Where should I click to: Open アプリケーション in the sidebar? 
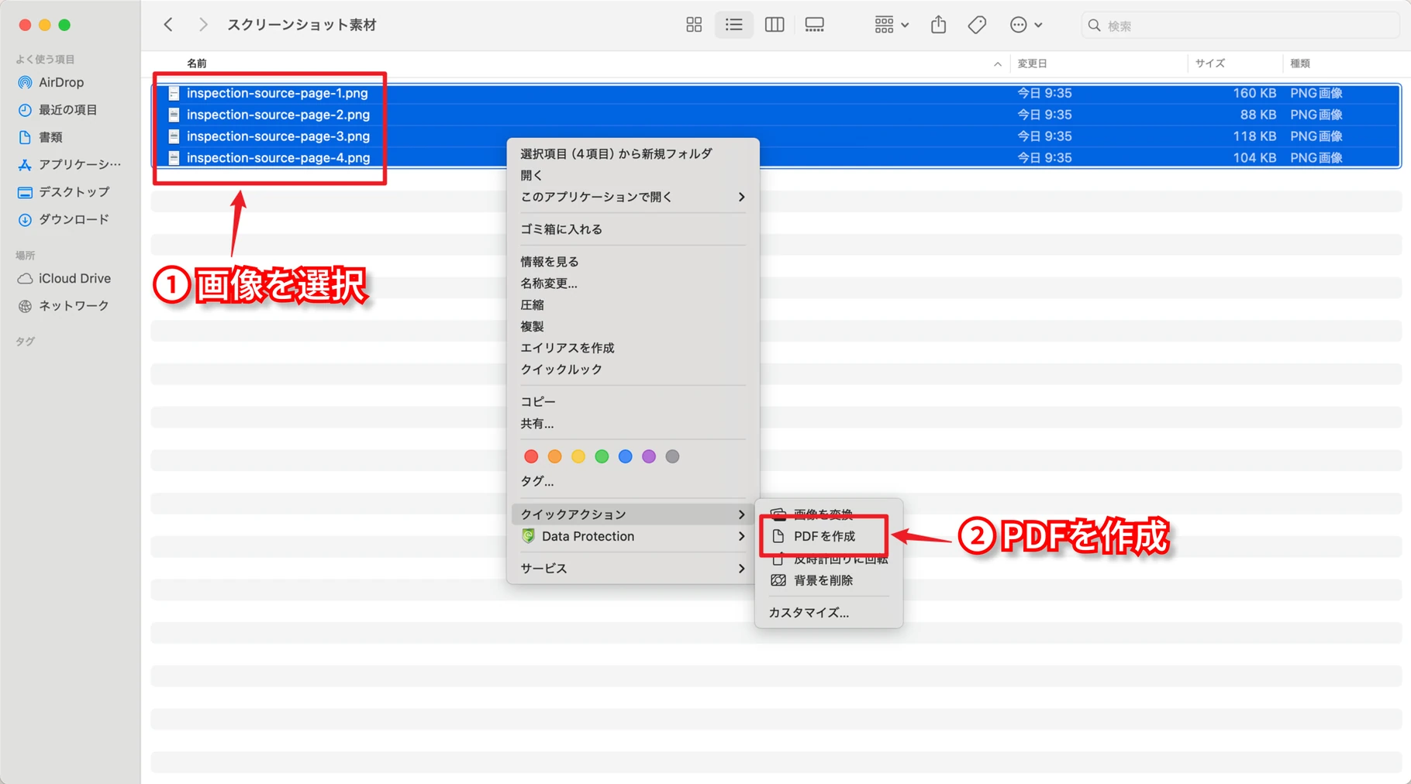click(x=79, y=164)
